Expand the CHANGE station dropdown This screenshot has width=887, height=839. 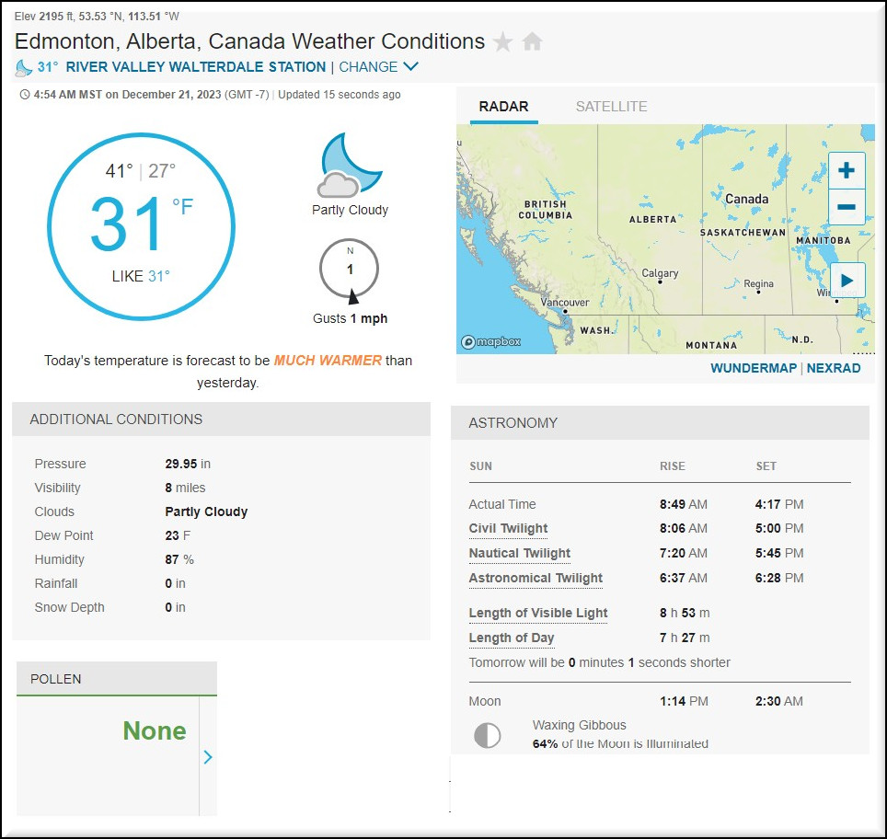(379, 67)
